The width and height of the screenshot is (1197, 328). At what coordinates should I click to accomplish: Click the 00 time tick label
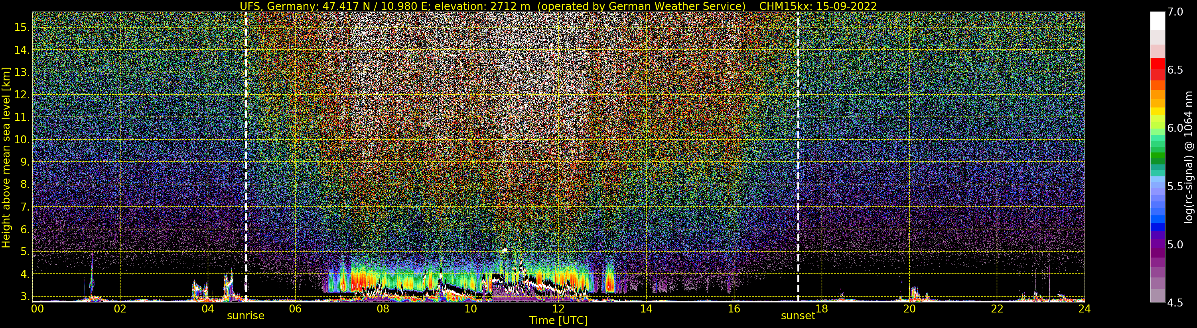(x=37, y=308)
